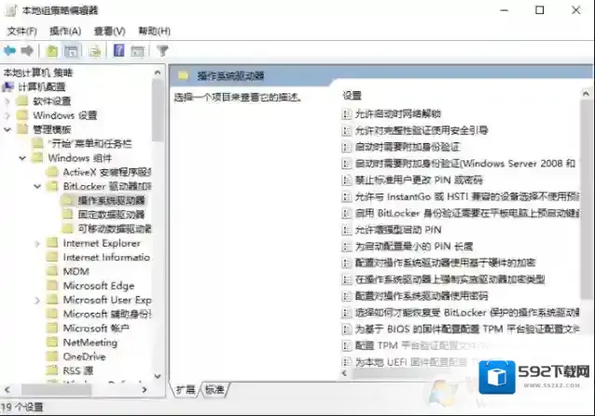Viewport: 595px width, 416px height.
Task: Toggle the Show/Hide Console Tree icon
Action: 71,50
